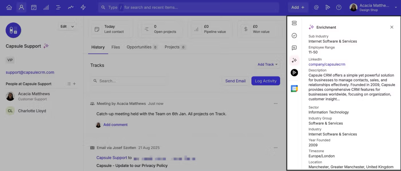Open the Email entry three-dot menu
This screenshot has width=401, height=171.
pyautogui.click(x=276, y=148)
